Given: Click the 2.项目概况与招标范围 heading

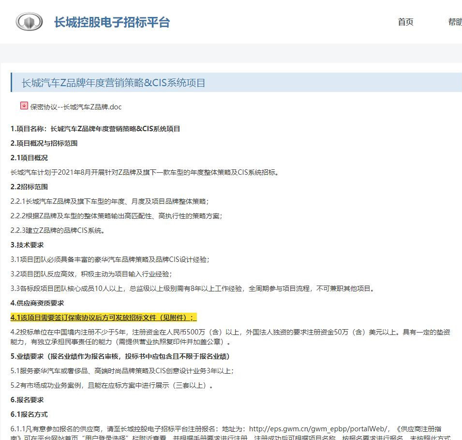Looking at the screenshot, I should click(x=44, y=143).
